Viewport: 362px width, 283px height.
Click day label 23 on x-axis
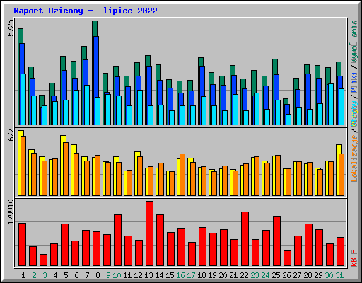pyautogui.click(x=255, y=275)
